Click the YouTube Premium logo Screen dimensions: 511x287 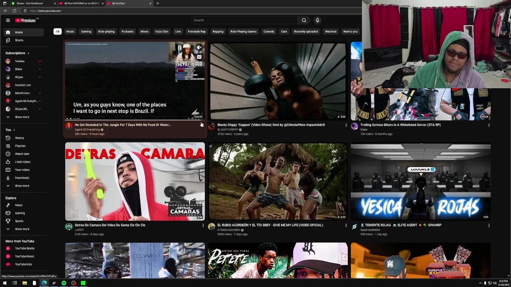pyautogui.click(x=26, y=20)
